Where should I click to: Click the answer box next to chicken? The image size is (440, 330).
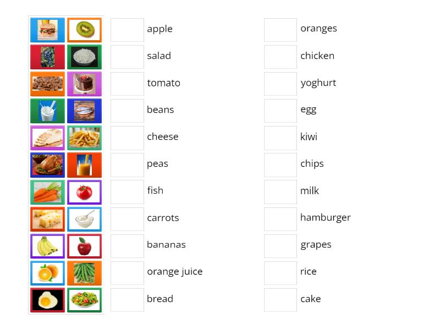tap(280, 57)
